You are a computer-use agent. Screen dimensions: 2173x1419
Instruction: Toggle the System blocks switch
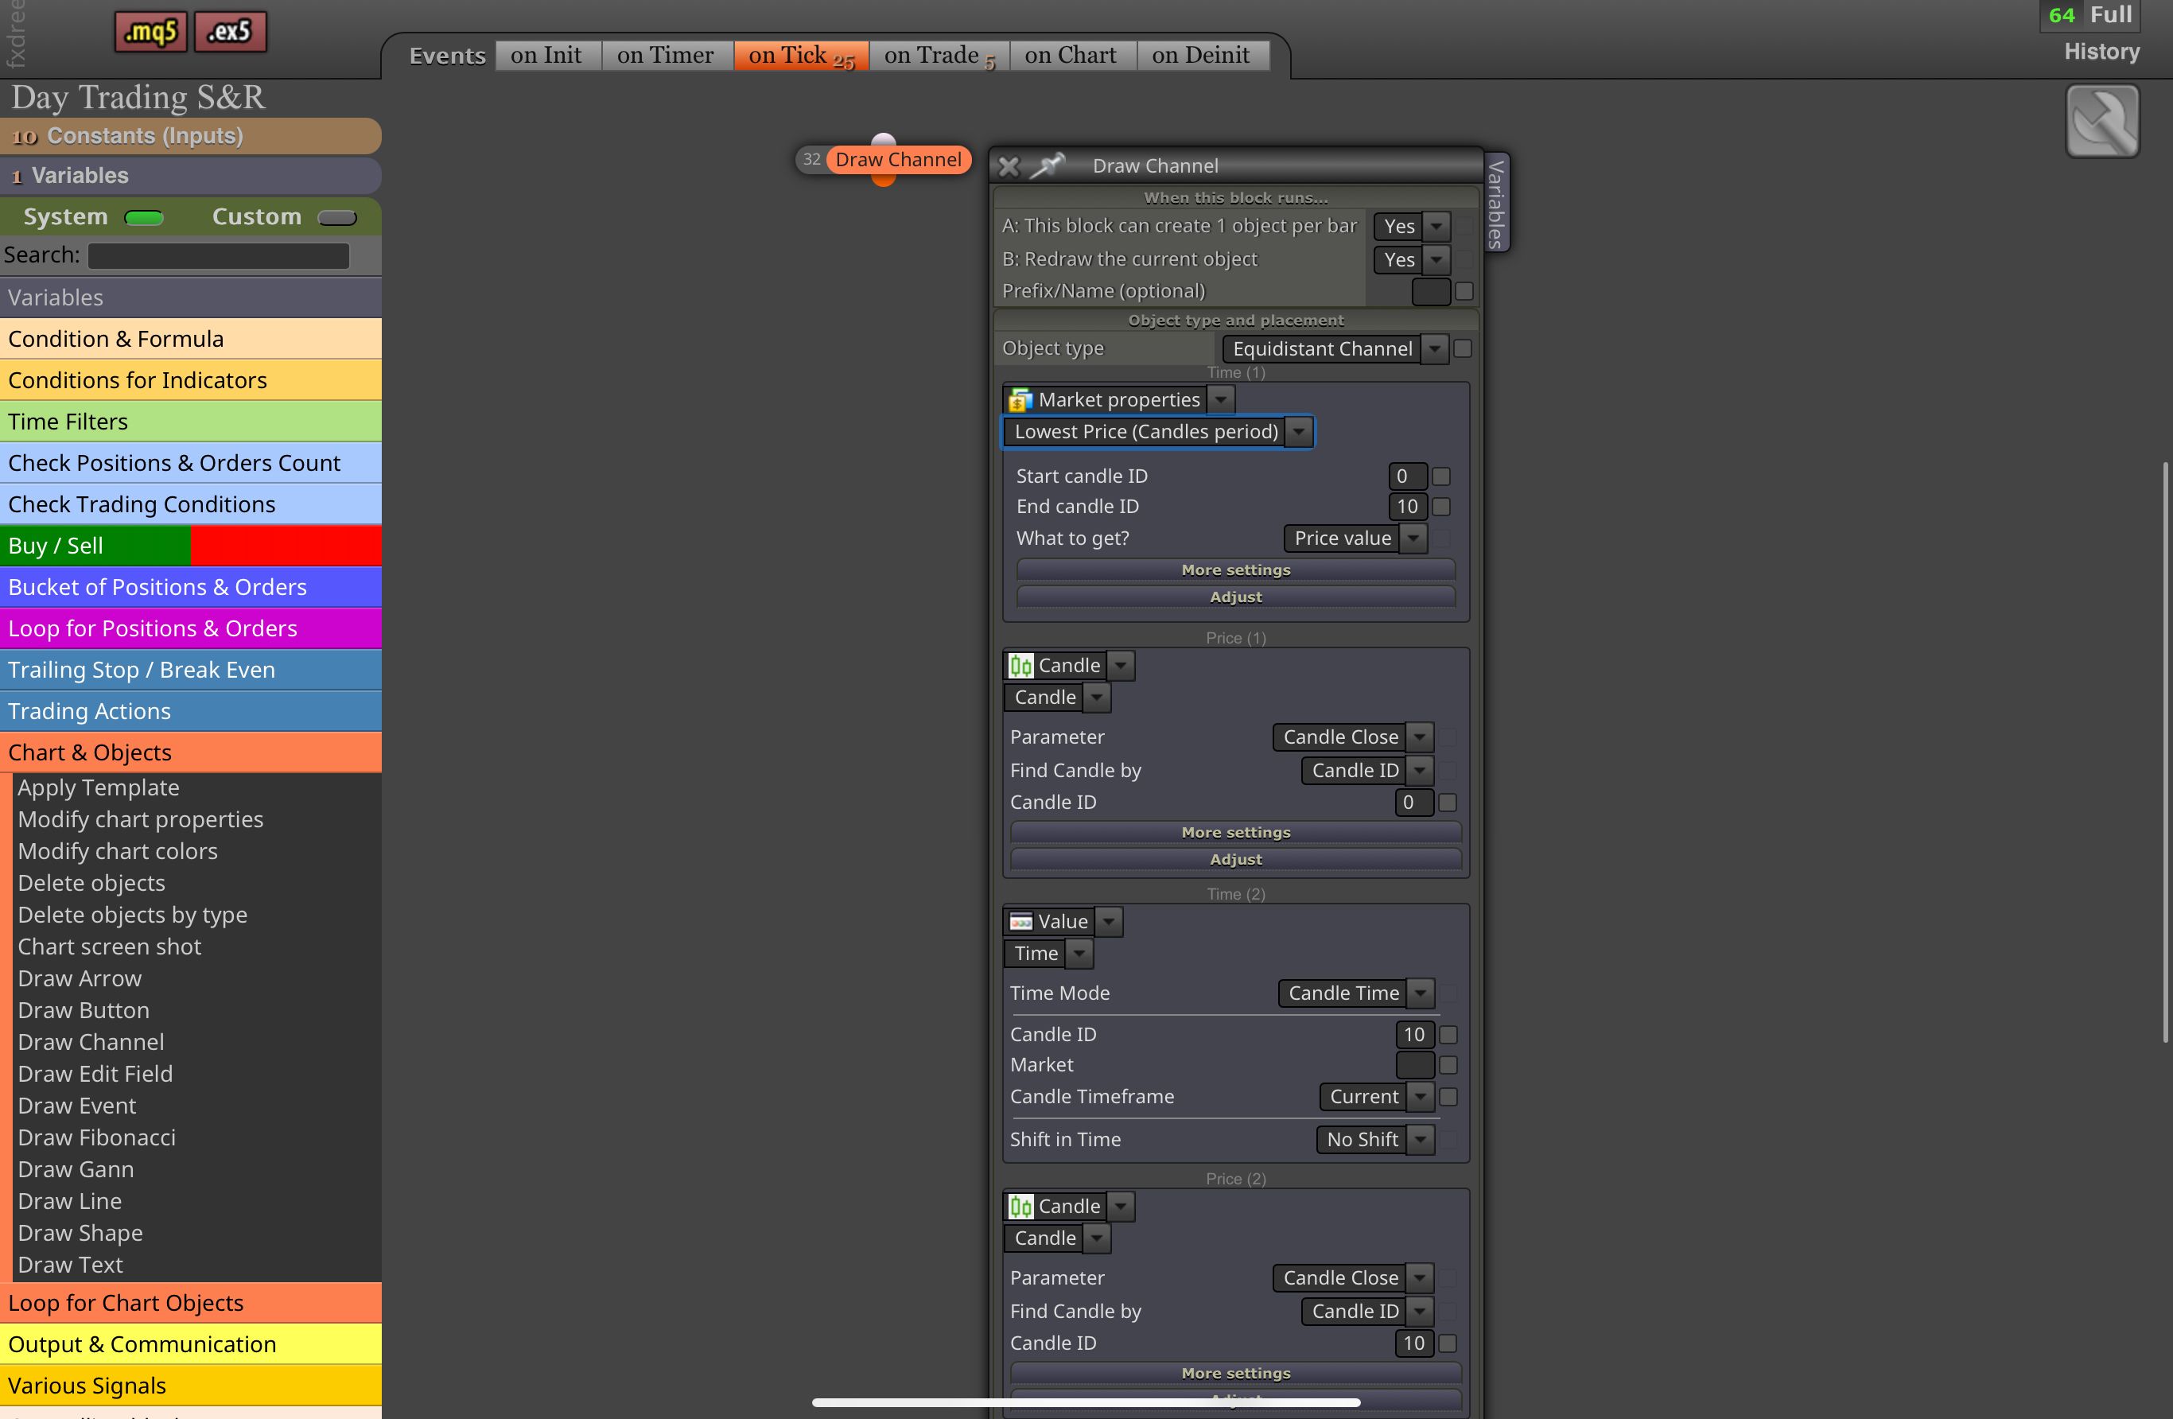143,217
